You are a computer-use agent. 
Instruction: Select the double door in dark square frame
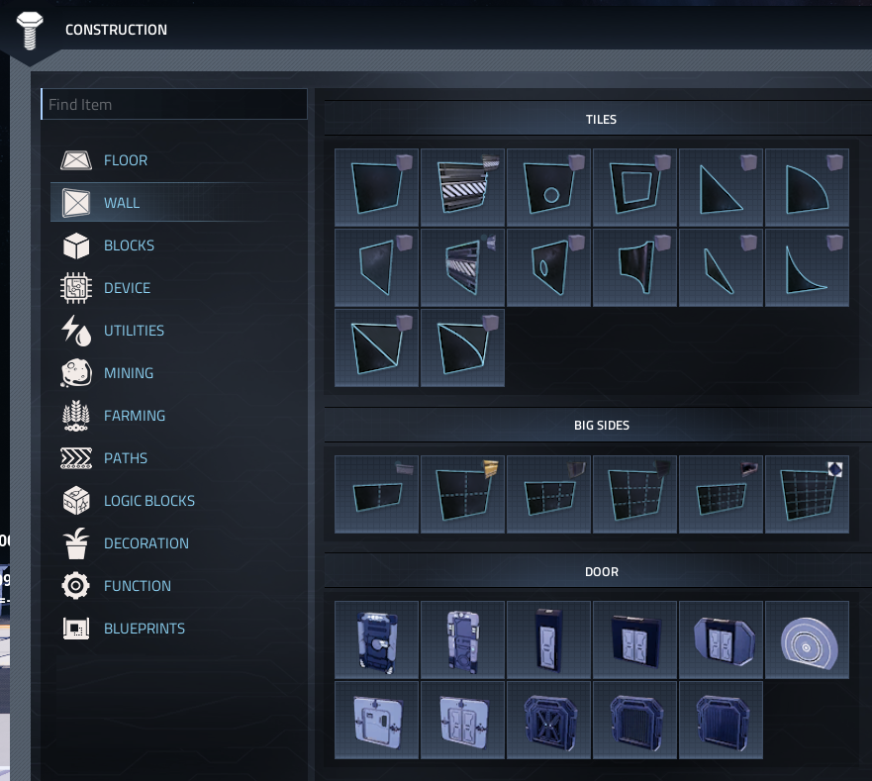635,639
